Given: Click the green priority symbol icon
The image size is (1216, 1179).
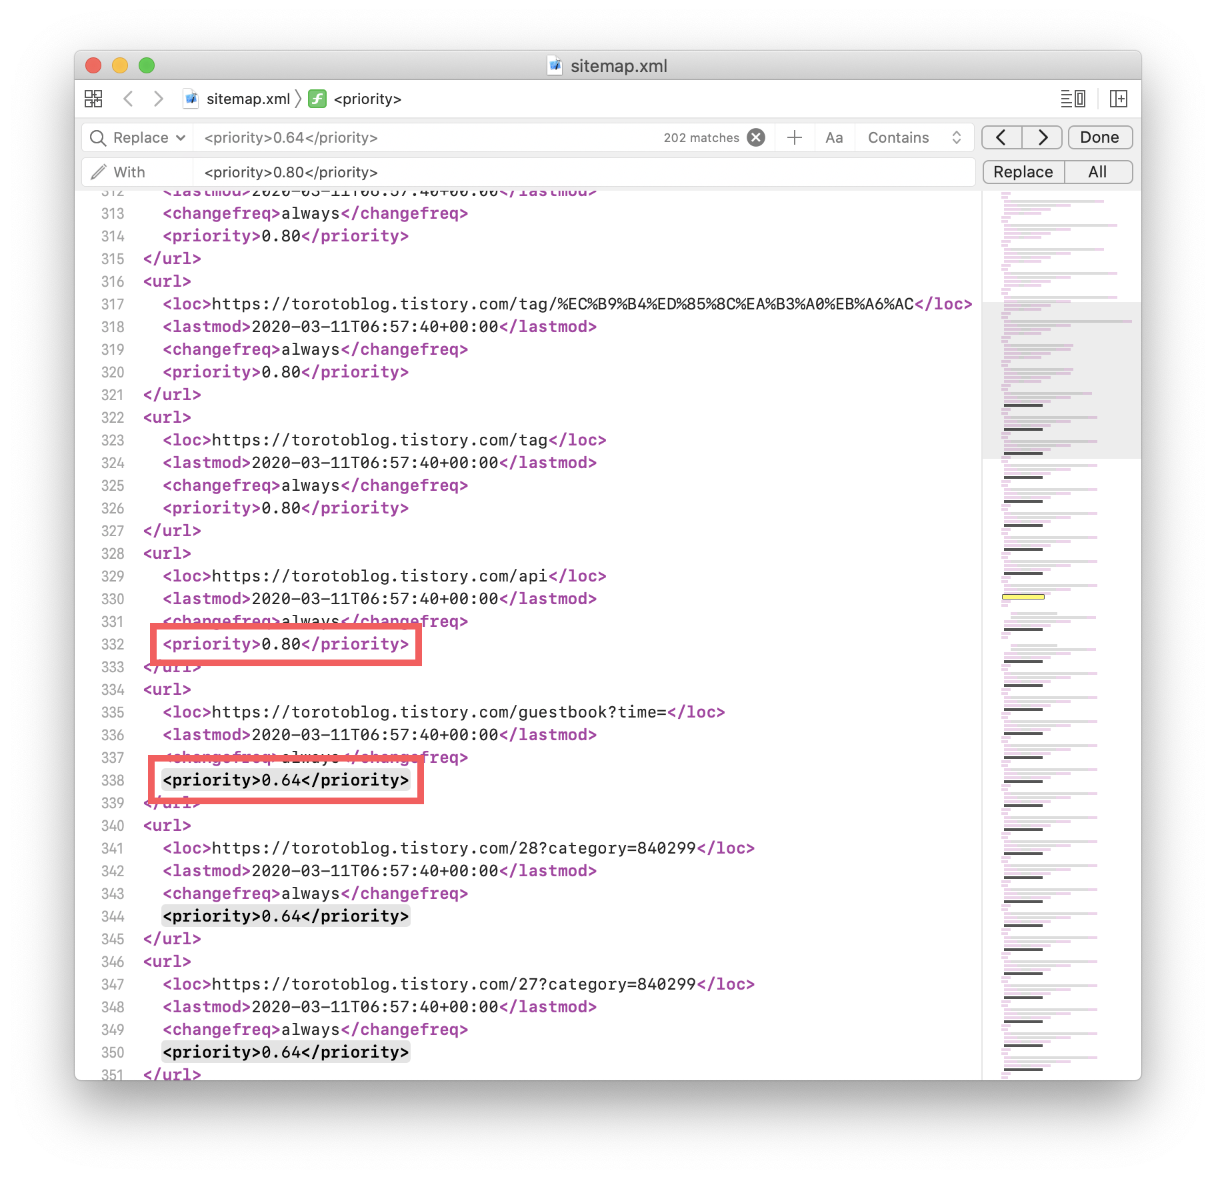Looking at the screenshot, I should point(317,99).
